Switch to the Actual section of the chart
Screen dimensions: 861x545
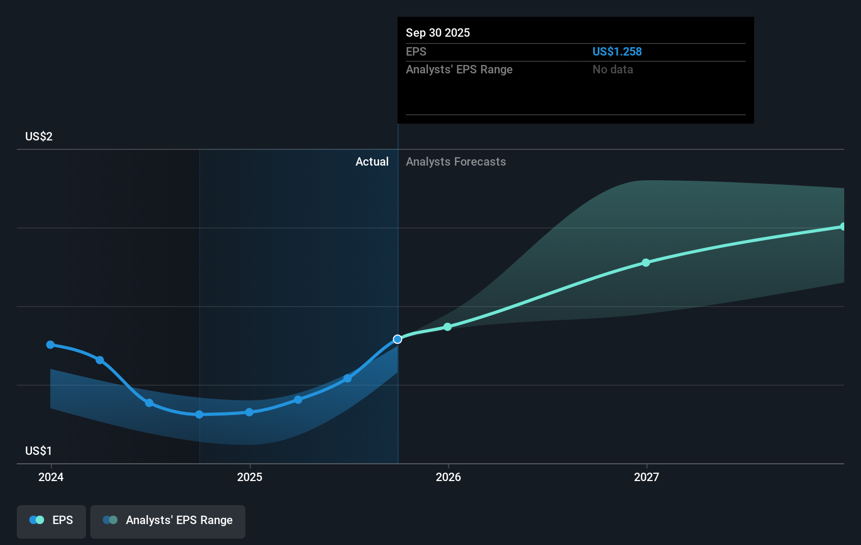tap(372, 161)
